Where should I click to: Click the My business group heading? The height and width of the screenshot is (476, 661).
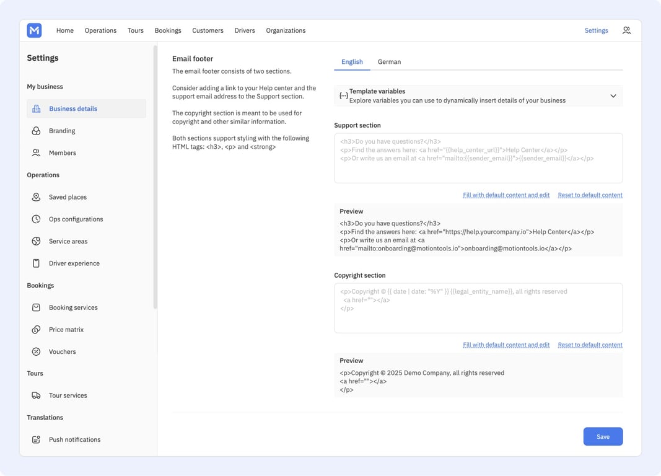(45, 86)
